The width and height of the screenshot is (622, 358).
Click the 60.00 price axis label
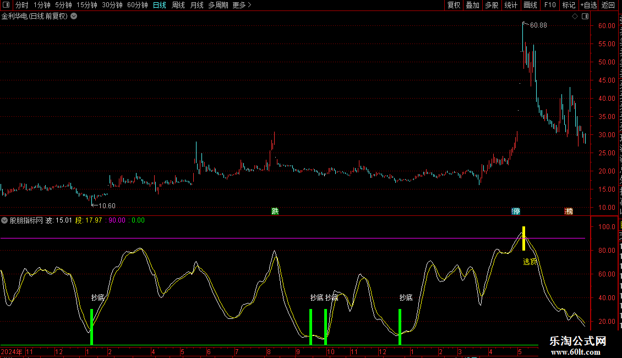(607, 26)
